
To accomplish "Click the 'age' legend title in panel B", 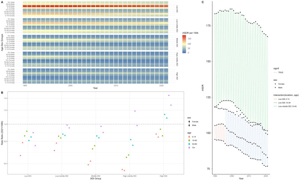I will coord(189,133).
